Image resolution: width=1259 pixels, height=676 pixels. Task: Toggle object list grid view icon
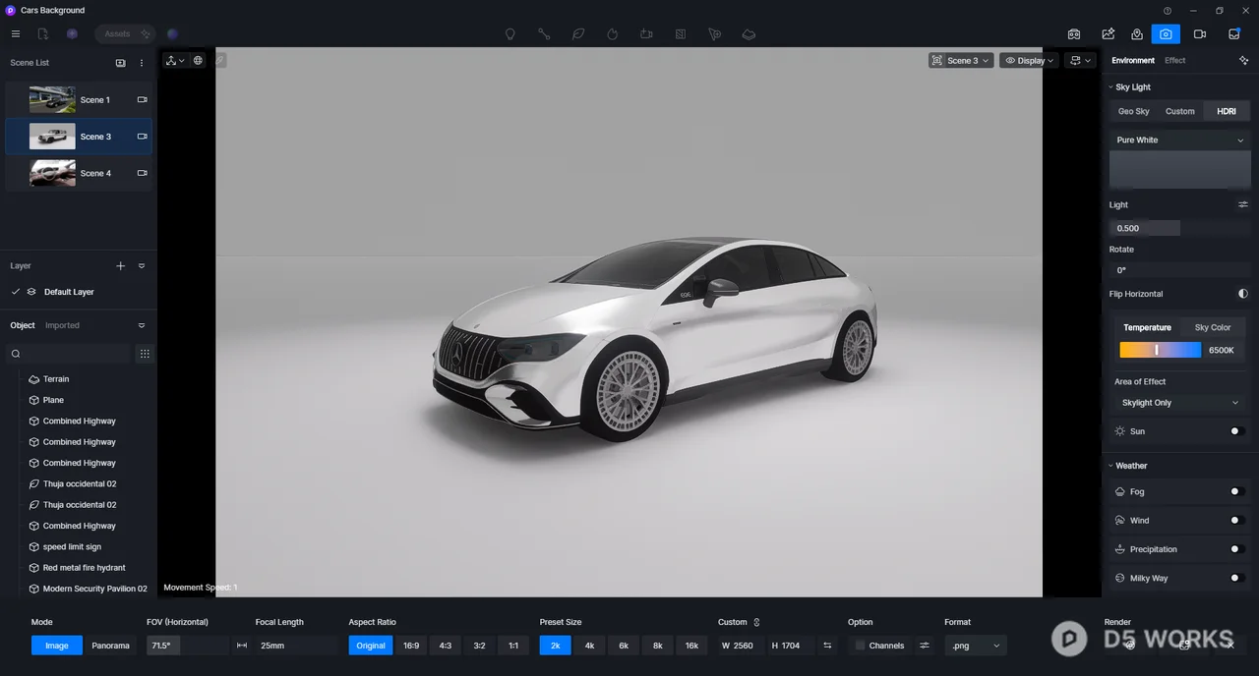(x=145, y=354)
